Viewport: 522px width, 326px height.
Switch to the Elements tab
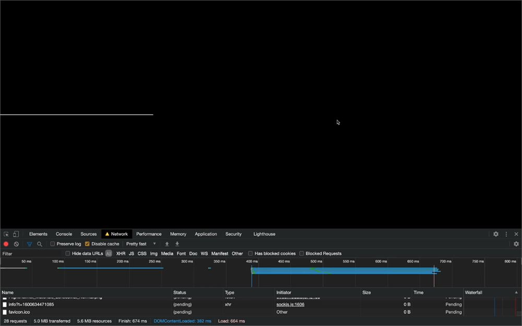coord(38,234)
